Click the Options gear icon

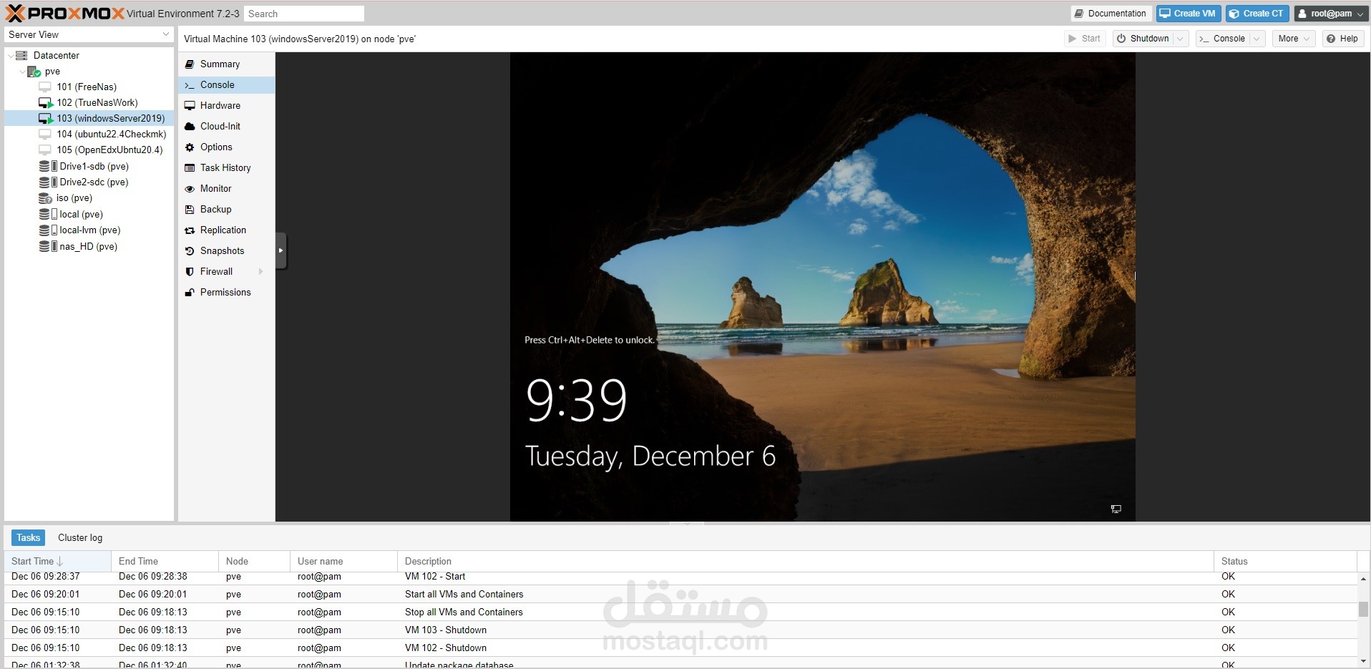point(190,147)
